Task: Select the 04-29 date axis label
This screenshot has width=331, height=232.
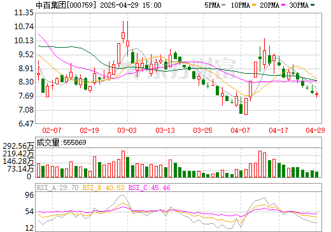Action: point(316,130)
